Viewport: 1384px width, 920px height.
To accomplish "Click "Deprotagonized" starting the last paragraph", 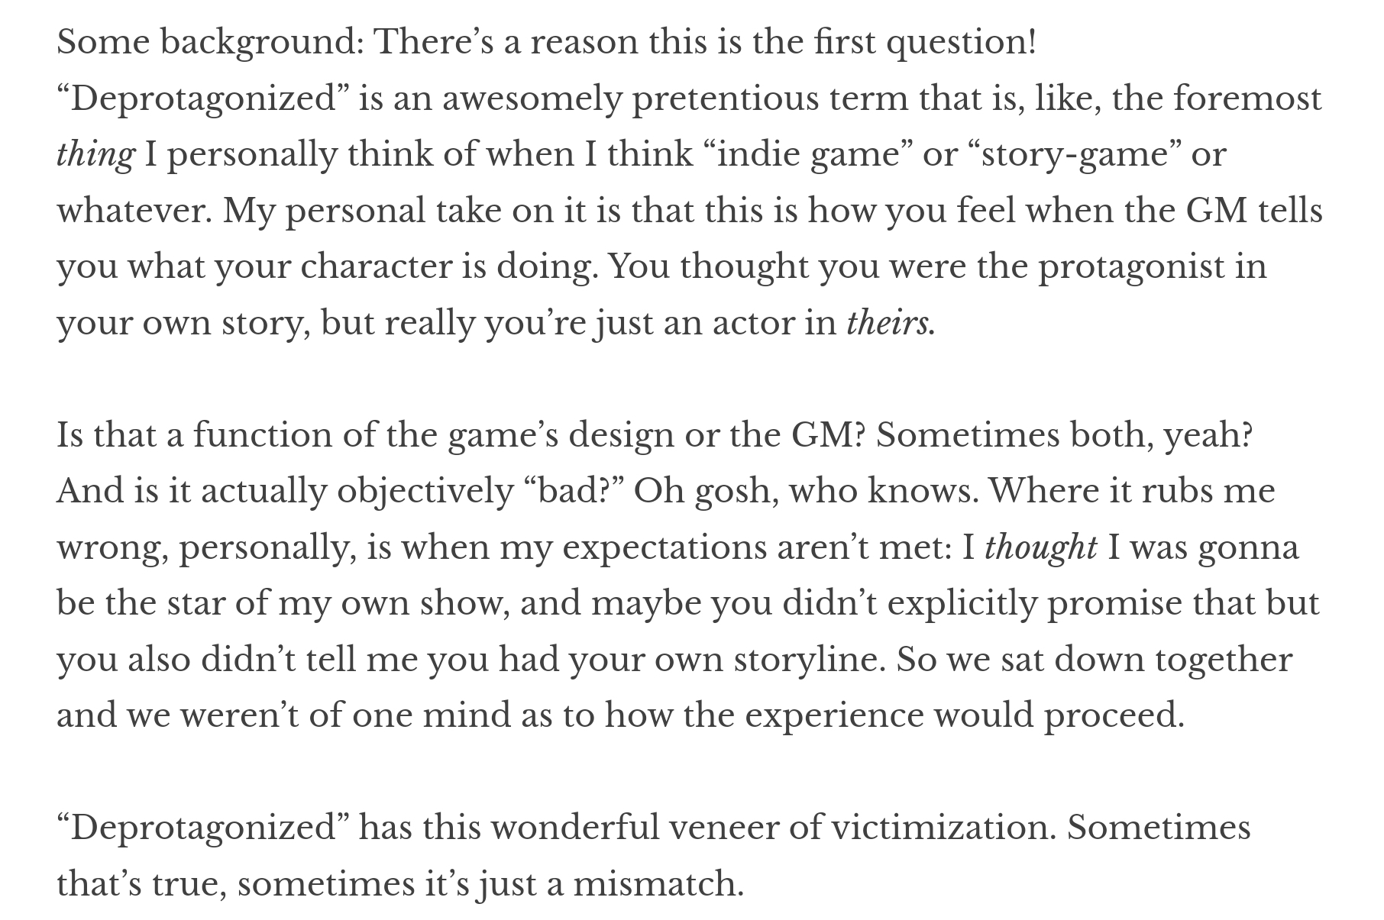I will point(202,828).
